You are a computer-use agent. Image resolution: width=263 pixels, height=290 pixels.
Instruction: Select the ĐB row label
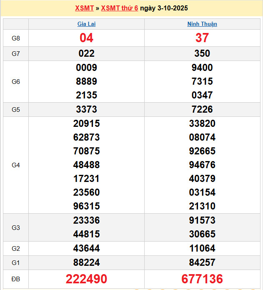(x=16, y=279)
